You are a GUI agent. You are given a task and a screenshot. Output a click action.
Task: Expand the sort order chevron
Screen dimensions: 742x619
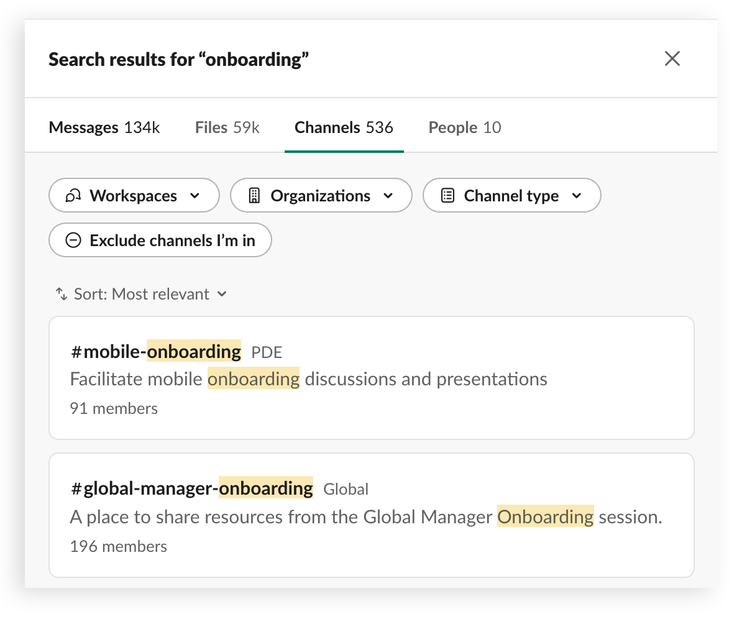222,295
